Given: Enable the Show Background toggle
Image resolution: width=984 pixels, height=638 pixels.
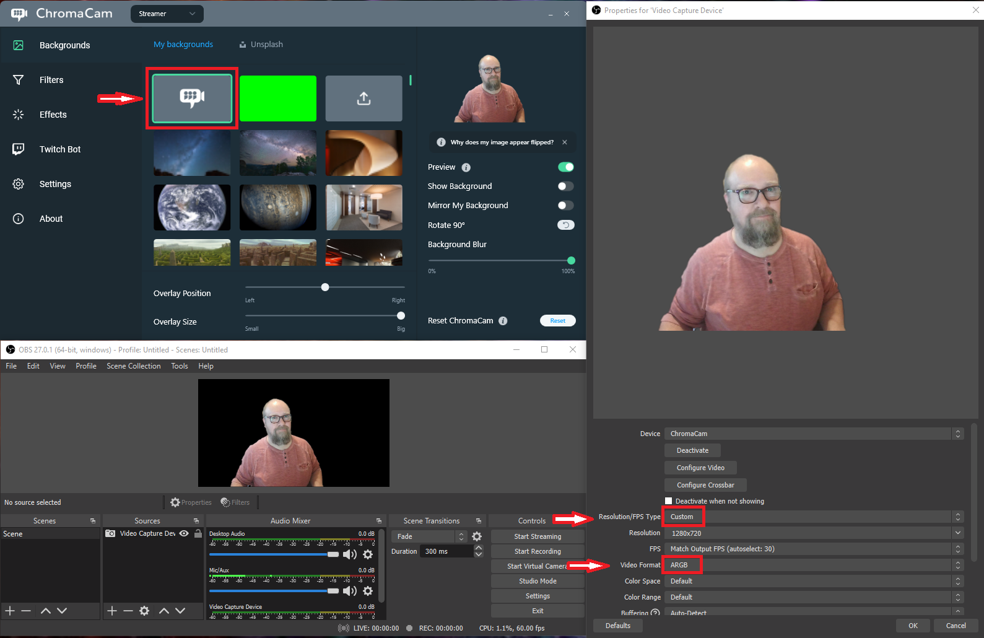Looking at the screenshot, I should point(565,186).
